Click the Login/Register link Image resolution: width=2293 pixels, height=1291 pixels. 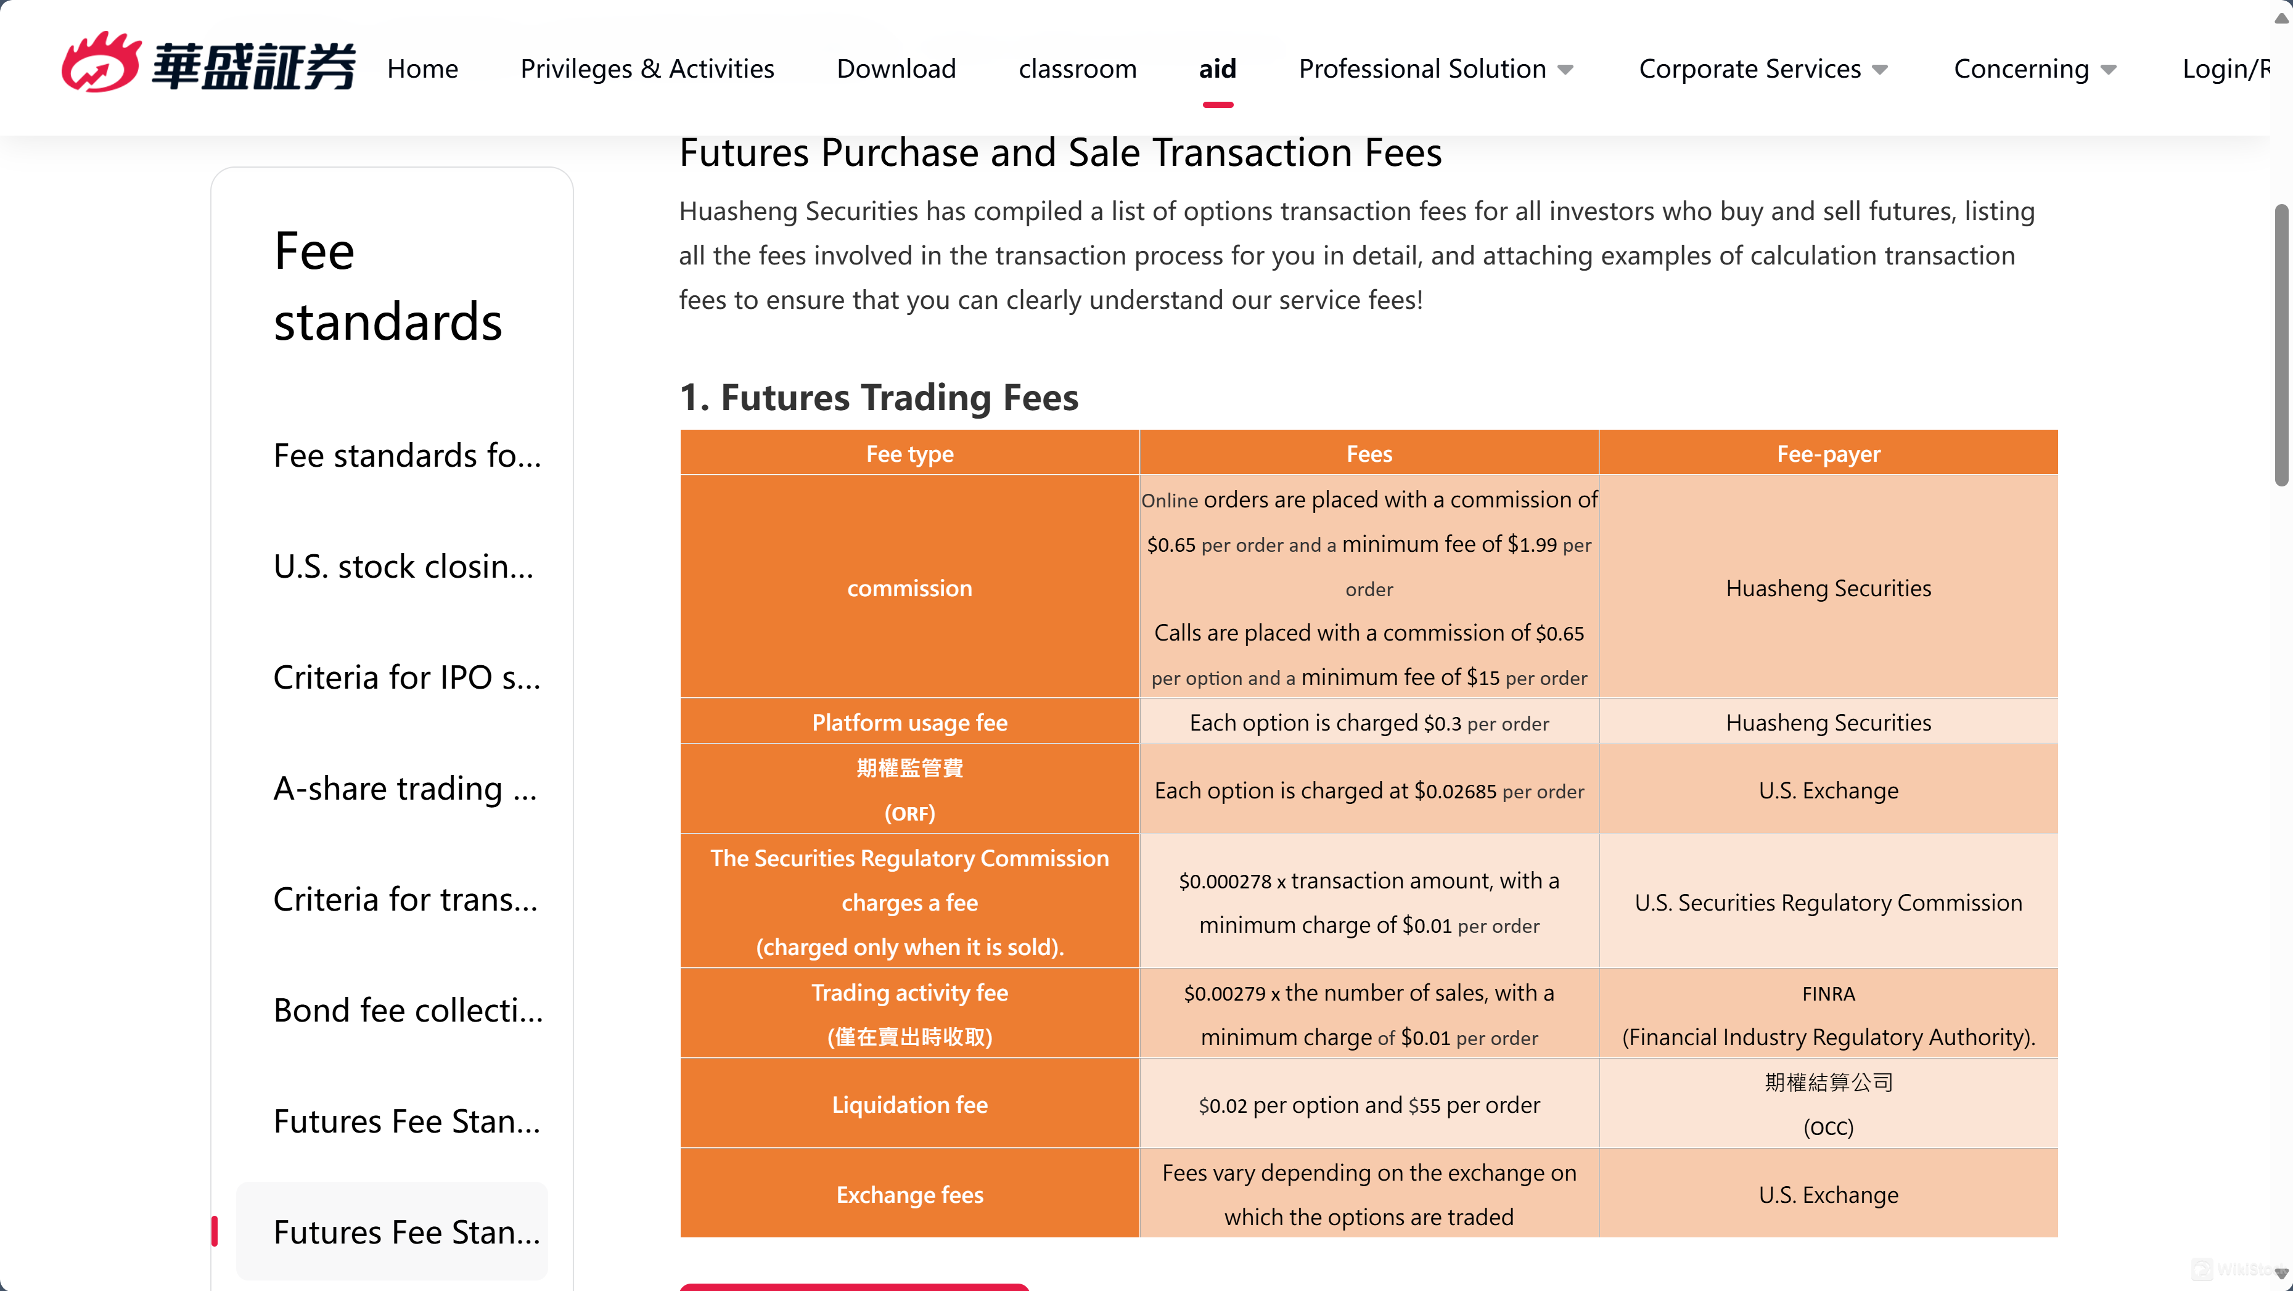tap(2225, 68)
